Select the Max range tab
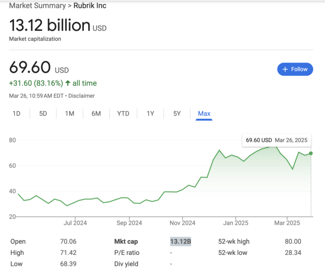The height and width of the screenshot is (277, 325). click(204, 114)
